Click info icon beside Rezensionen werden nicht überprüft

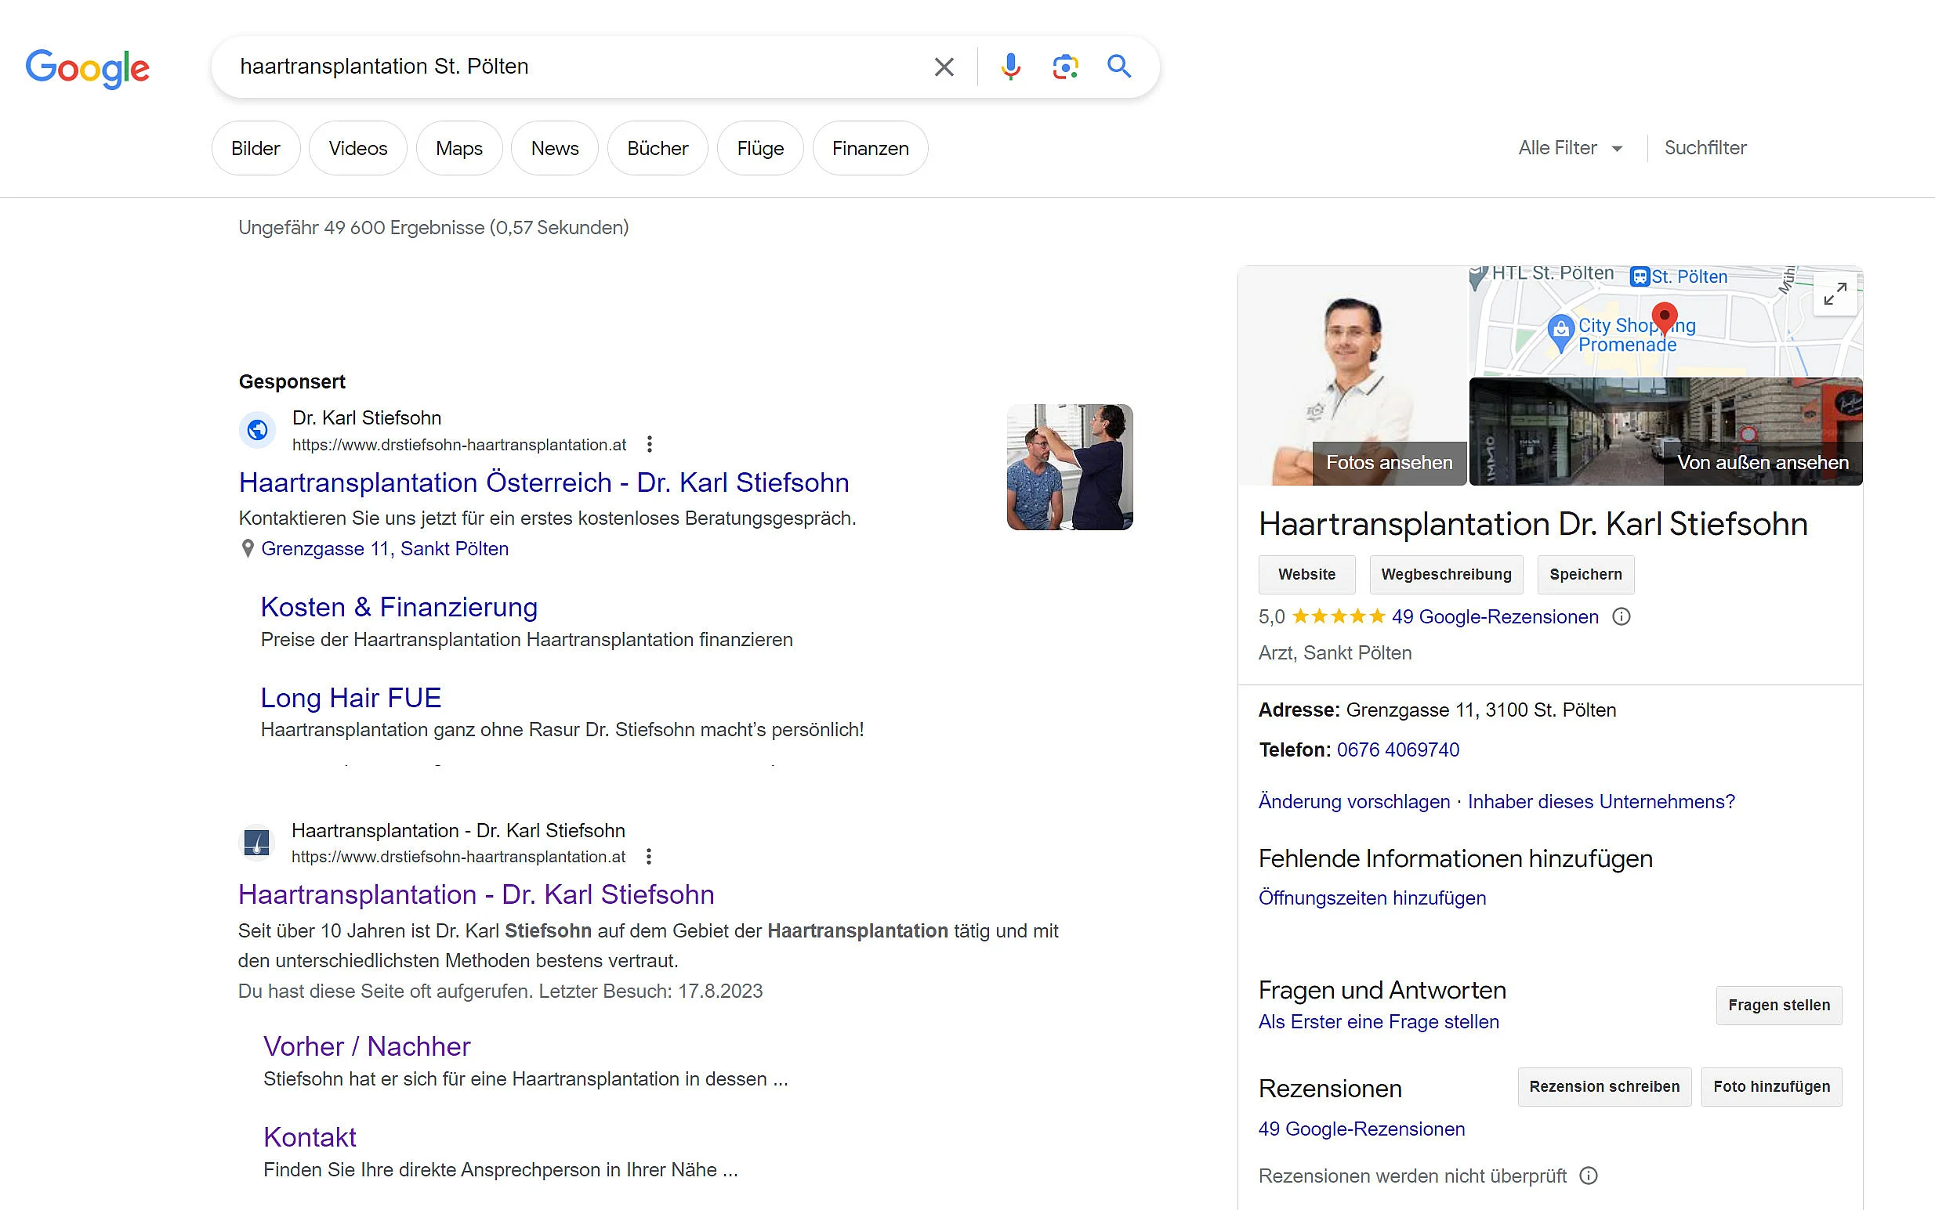tap(1589, 1176)
